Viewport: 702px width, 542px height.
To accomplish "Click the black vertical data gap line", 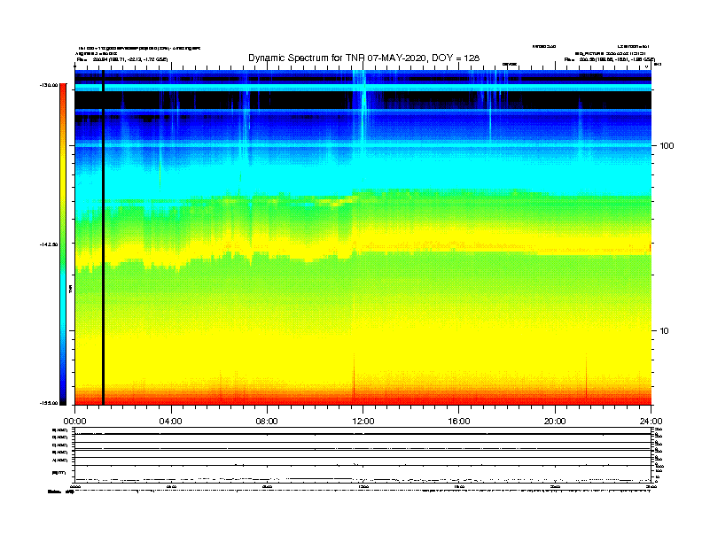I will click(x=103, y=237).
